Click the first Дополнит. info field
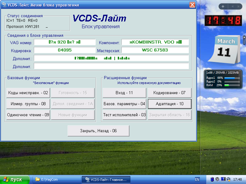Image resolution: width=246 pixels, height=184 pixels. coord(111,58)
